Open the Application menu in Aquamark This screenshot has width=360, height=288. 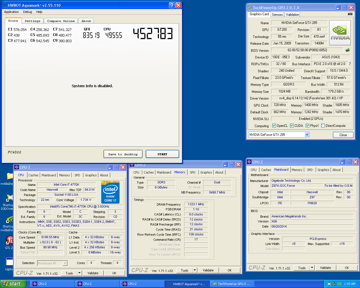tap(11, 12)
